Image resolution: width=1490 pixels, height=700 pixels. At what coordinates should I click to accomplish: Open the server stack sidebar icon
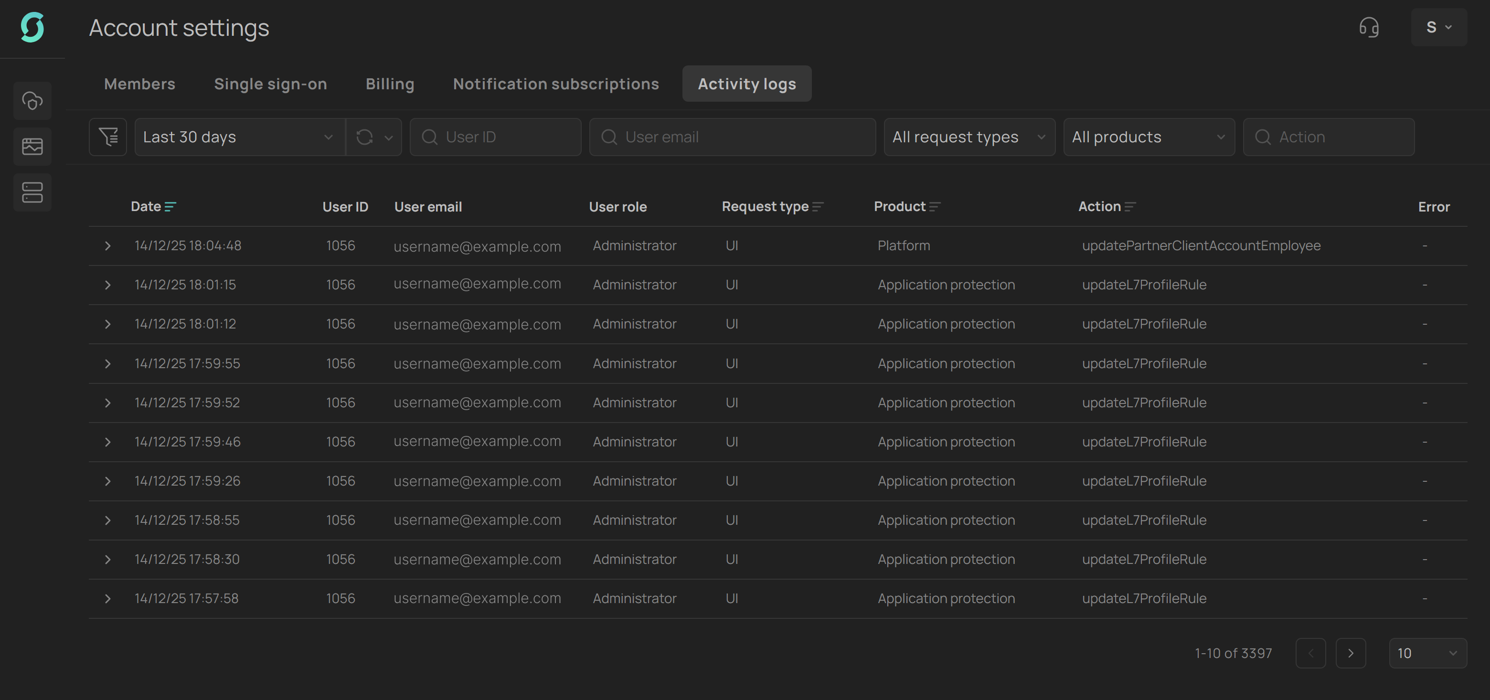tap(32, 192)
